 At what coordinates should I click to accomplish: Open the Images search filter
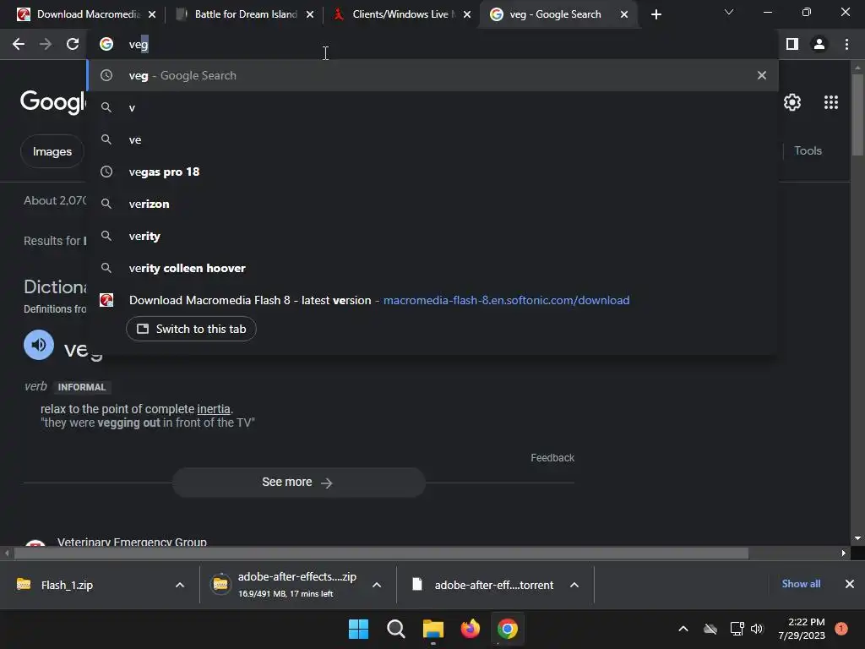tap(52, 151)
